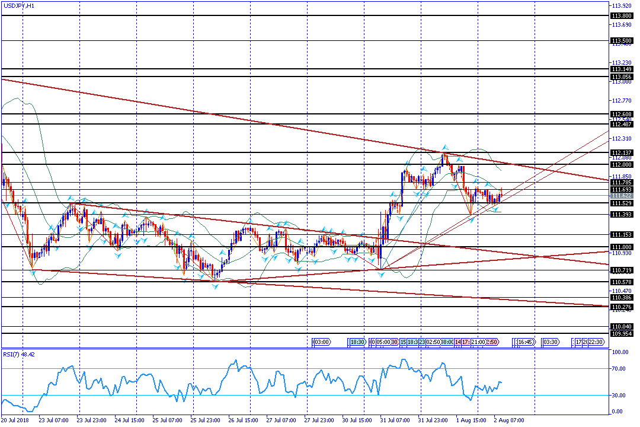
Task: Click the 112.770 price axis value
Action: pos(622,100)
